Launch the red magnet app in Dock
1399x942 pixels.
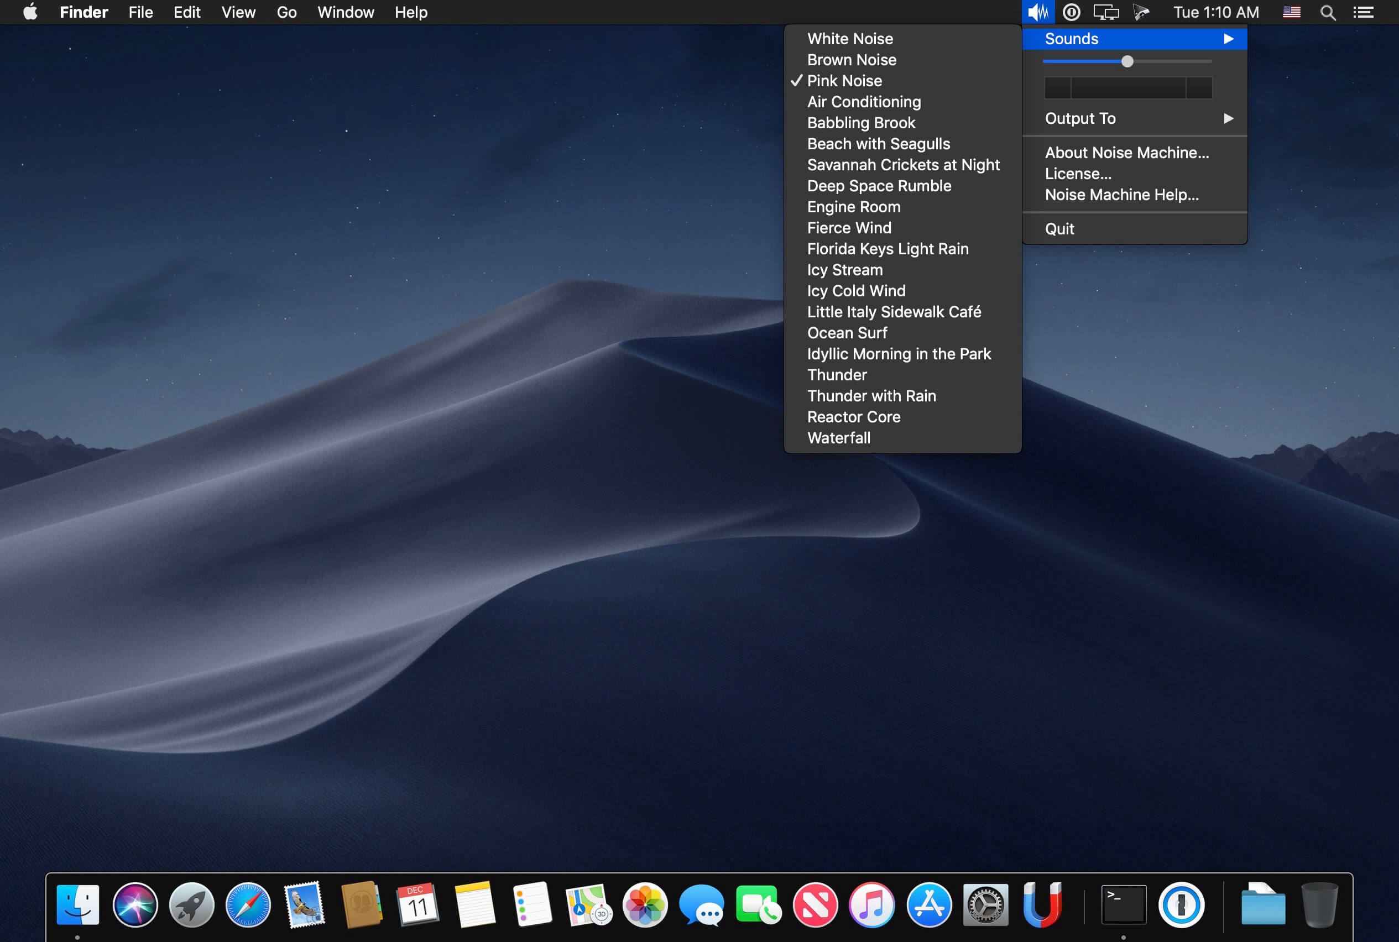(1043, 904)
